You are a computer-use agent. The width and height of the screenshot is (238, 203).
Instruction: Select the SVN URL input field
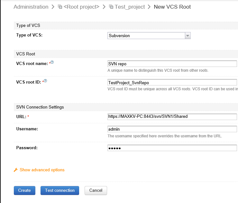click(172, 116)
